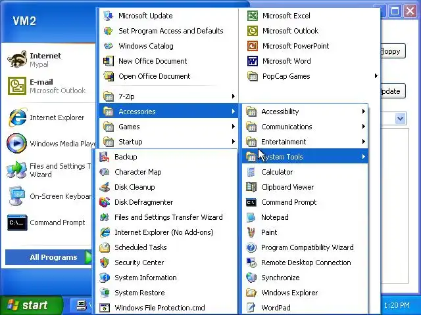Open Remote Desktop Connection icon
This screenshot has width=421, height=315.
pyautogui.click(x=251, y=262)
